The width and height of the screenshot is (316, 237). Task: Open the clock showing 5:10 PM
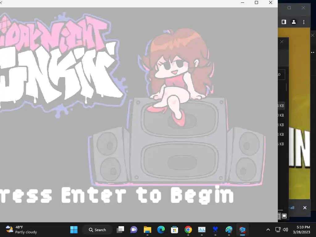tap(301, 230)
